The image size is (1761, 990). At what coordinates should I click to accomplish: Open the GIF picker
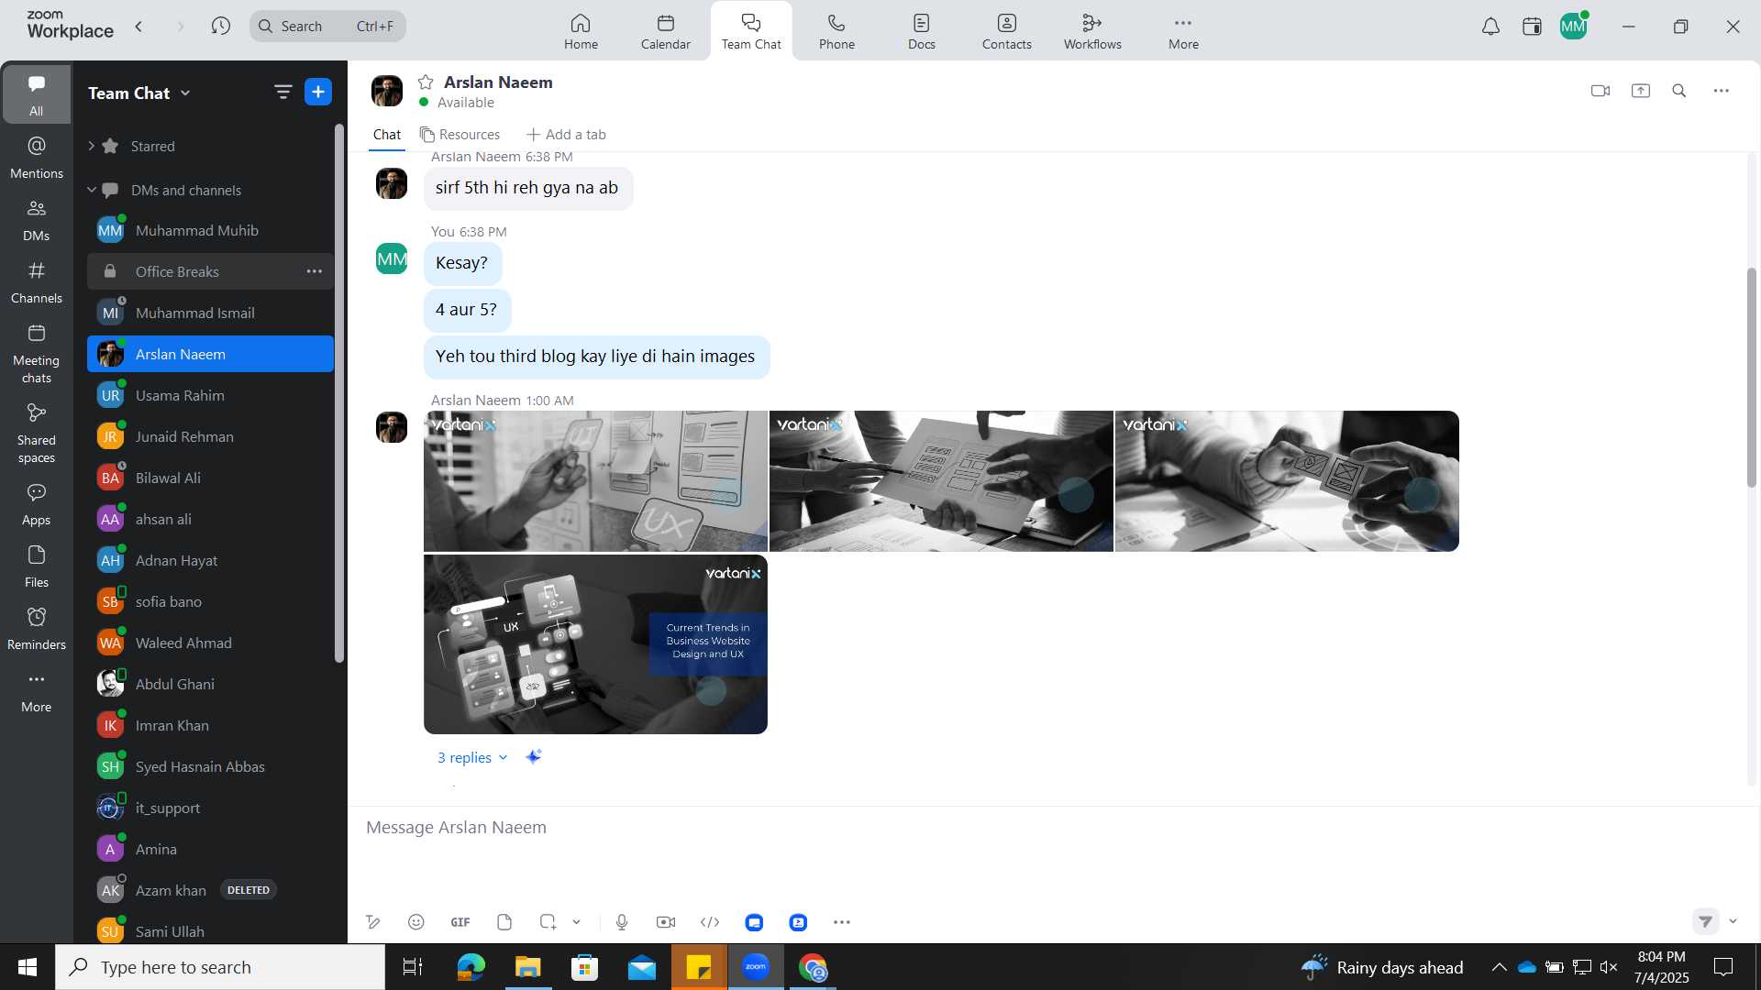pyautogui.click(x=460, y=922)
